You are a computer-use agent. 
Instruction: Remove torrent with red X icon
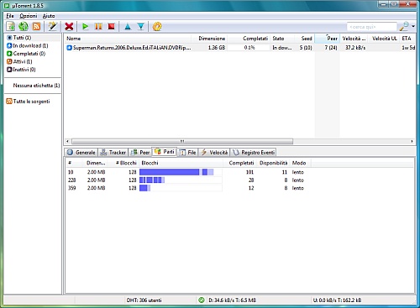pyautogui.click(x=69, y=27)
